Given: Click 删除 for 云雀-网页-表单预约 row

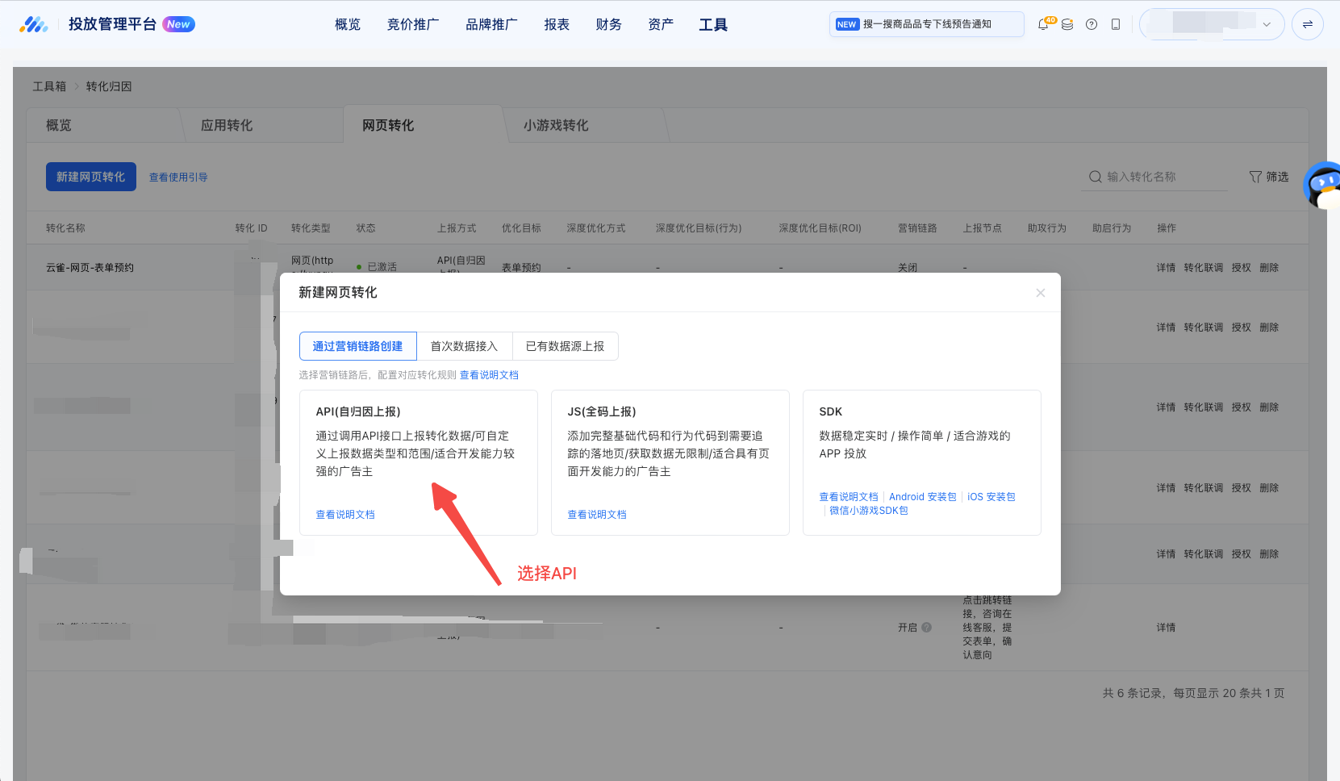Looking at the screenshot, I should click(x=1269, y=268).
